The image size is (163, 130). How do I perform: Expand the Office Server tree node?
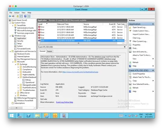click(16, 93)
